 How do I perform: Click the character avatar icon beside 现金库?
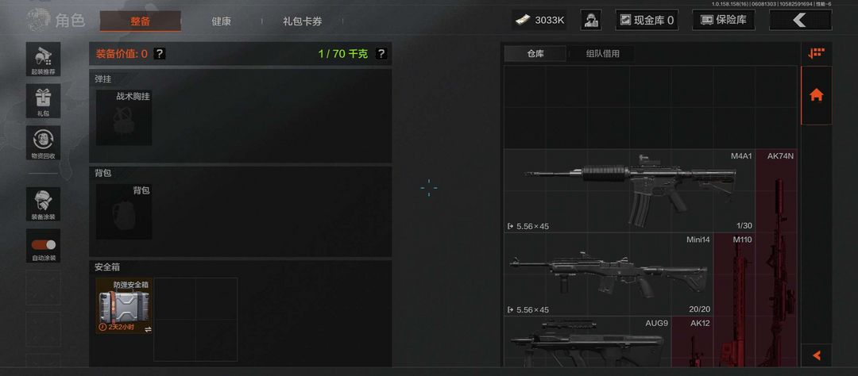point(590,20)
